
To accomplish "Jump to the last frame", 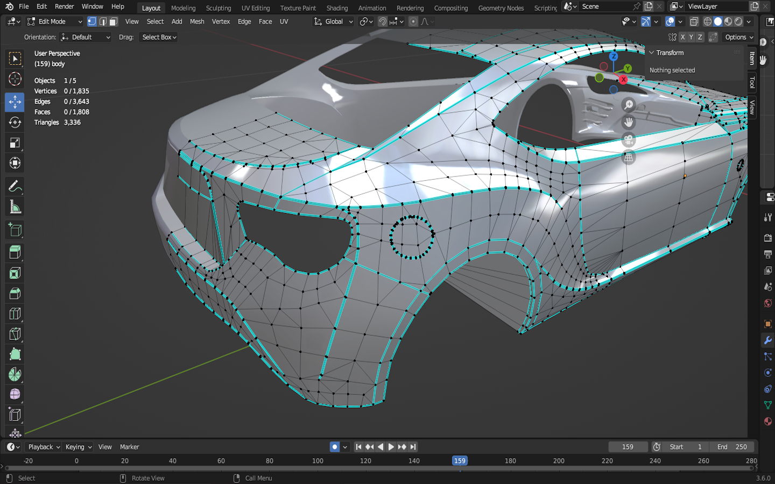I will 413,447.
